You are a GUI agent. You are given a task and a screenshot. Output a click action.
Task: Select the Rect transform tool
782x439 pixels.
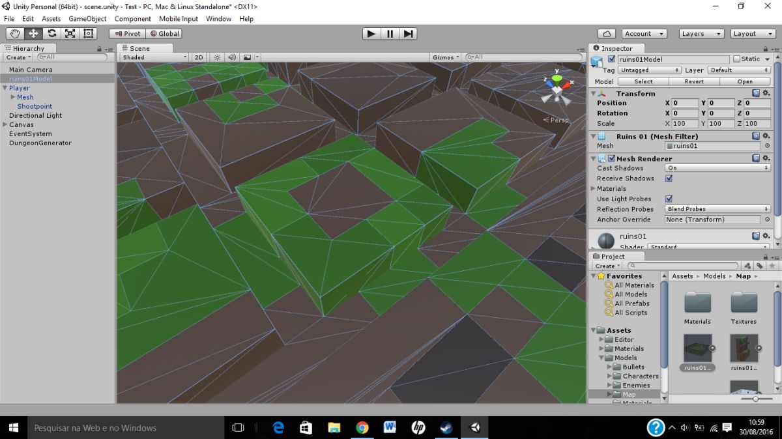(88, 33)
